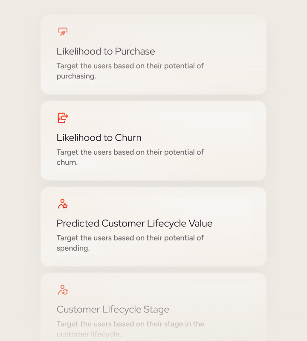Click the "stage in the customer lifecycle" description

130,329
